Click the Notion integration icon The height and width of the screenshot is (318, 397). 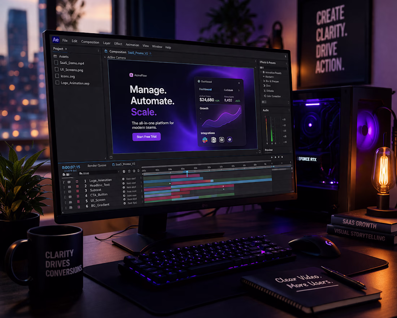213,140
